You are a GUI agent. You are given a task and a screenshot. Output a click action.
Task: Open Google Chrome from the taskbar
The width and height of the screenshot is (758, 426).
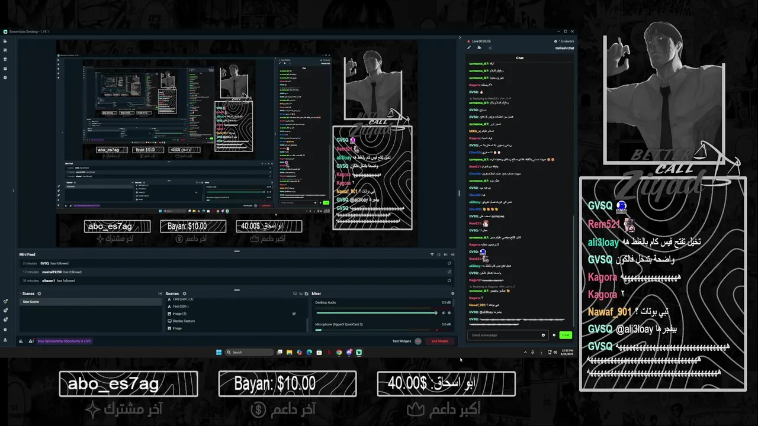(x=339, y=352)
